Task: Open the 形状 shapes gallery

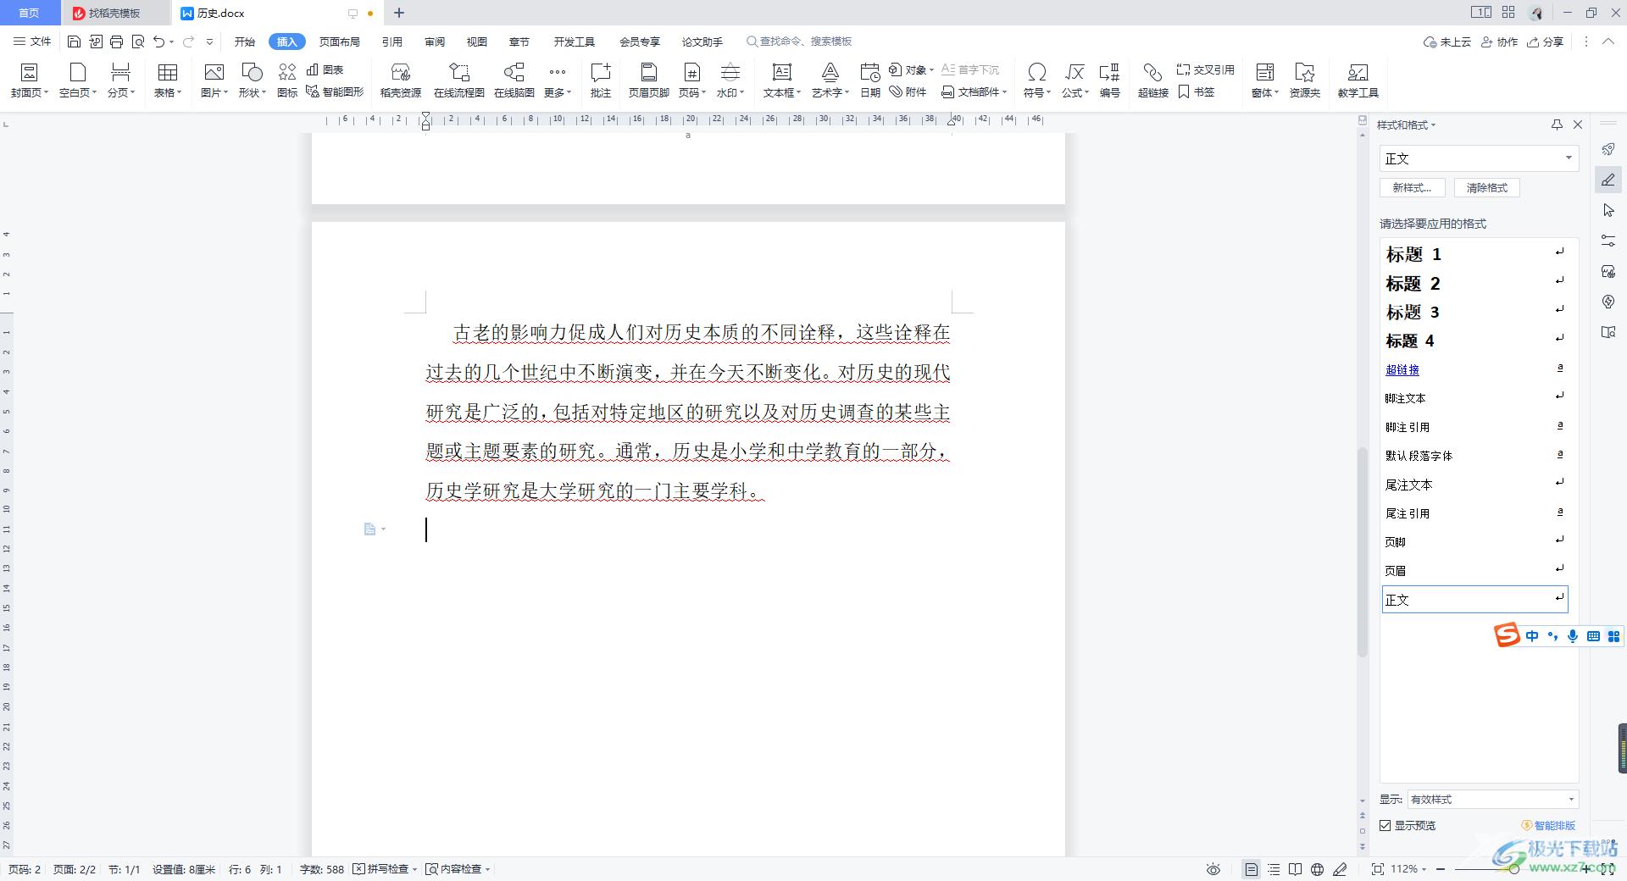Action: (252, 80)
